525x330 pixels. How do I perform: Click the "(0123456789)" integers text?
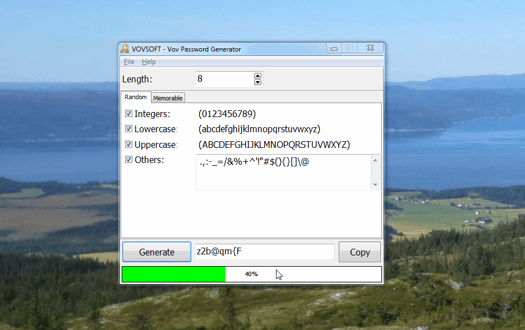coord(227,114)
